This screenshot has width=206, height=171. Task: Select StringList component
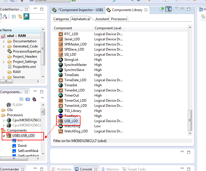point(71,60)
